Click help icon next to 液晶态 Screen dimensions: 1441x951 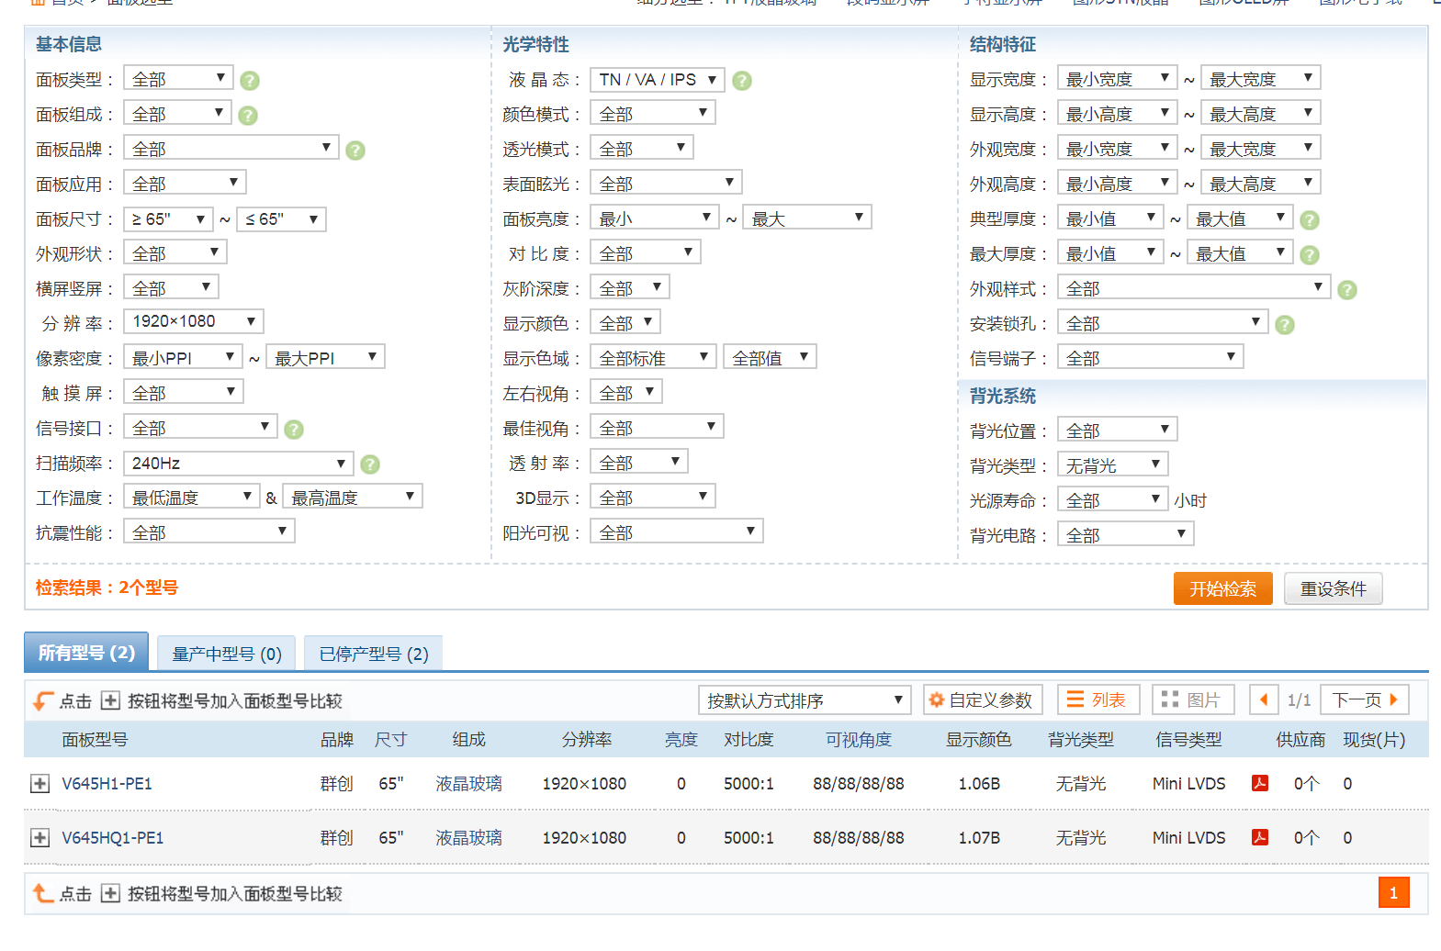coord(742,81)
